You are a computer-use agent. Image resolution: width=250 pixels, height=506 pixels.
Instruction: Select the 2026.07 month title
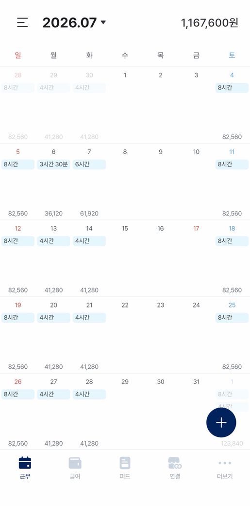click(x=69, y=22)
